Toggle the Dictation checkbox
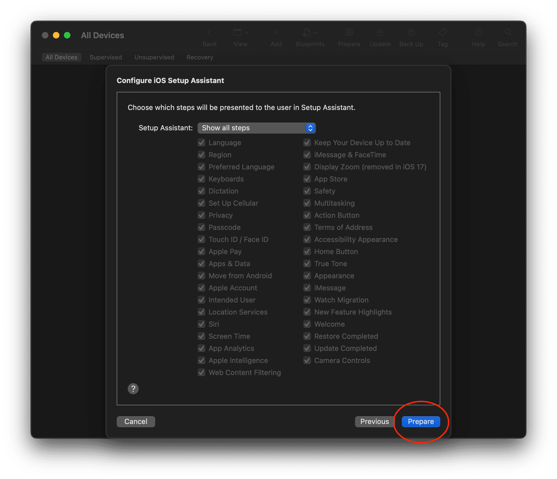Viewport: 557px width, 479px height. pyautogui.click(x=201, y=191)
